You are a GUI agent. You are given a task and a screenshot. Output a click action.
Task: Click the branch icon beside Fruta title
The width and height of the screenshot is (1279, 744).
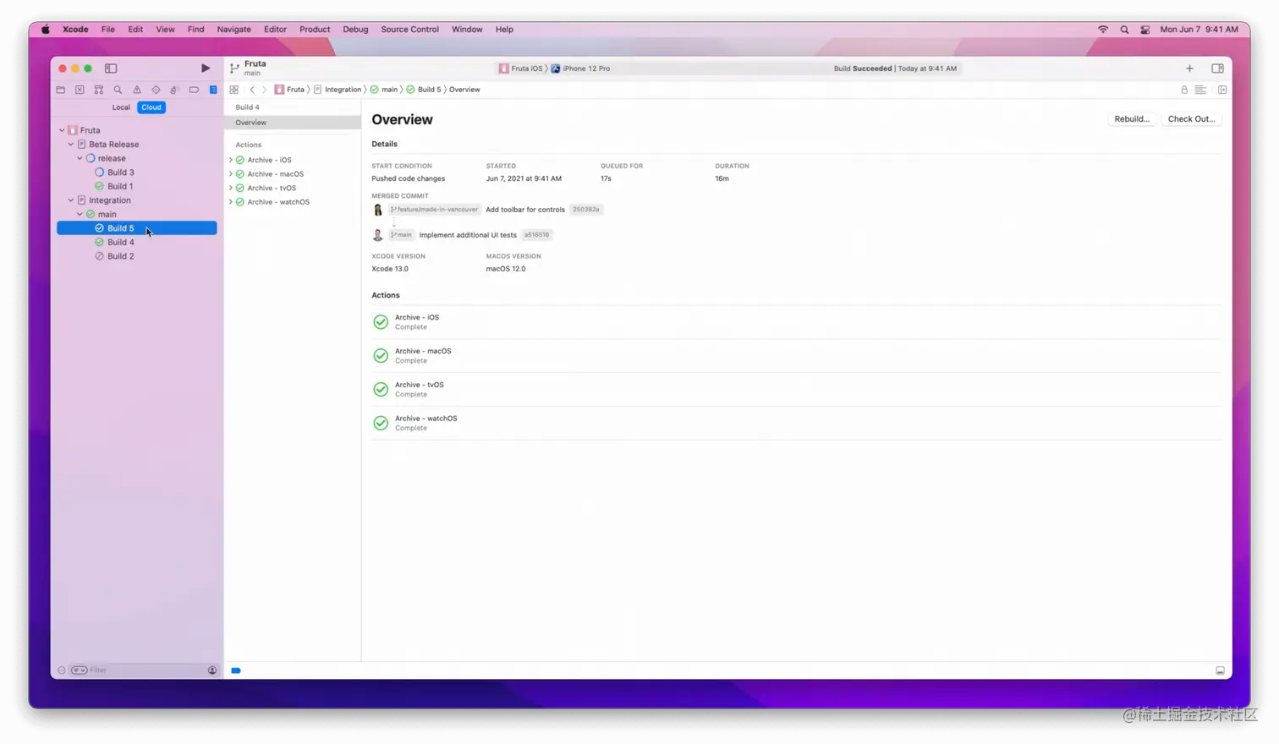click(234, 68)
